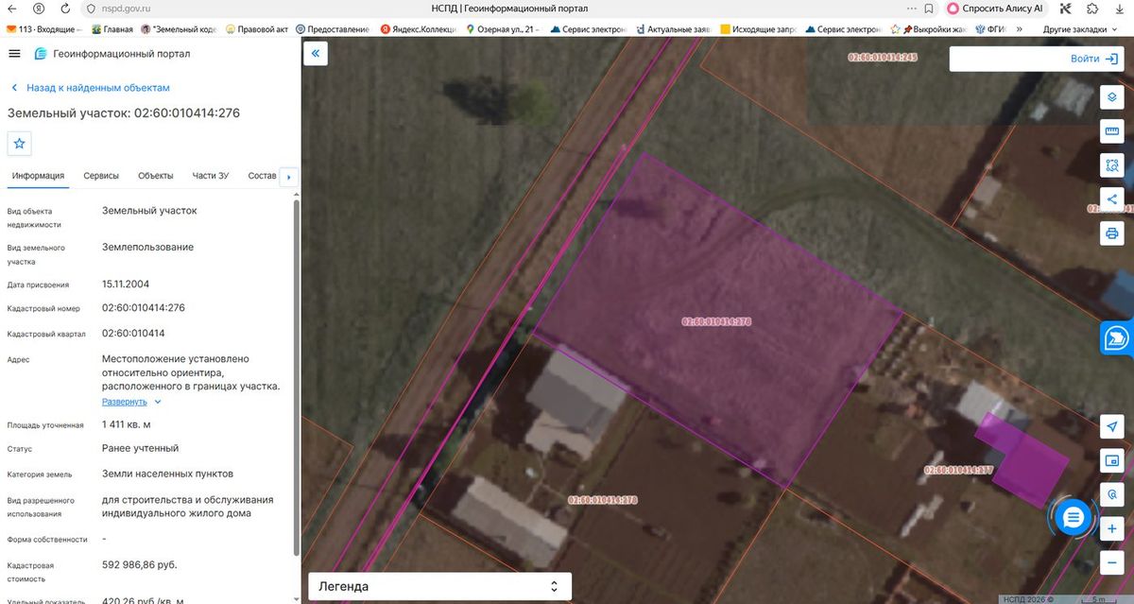Screen dimensions: 1134x604
Task: Open the Состав tab
Action: click(x=262, y=176)
